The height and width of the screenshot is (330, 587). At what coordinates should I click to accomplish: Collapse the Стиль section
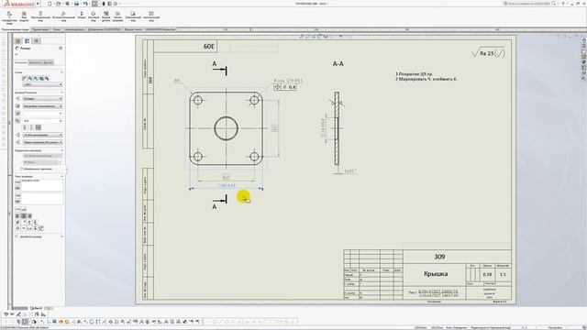pos(61,72)
